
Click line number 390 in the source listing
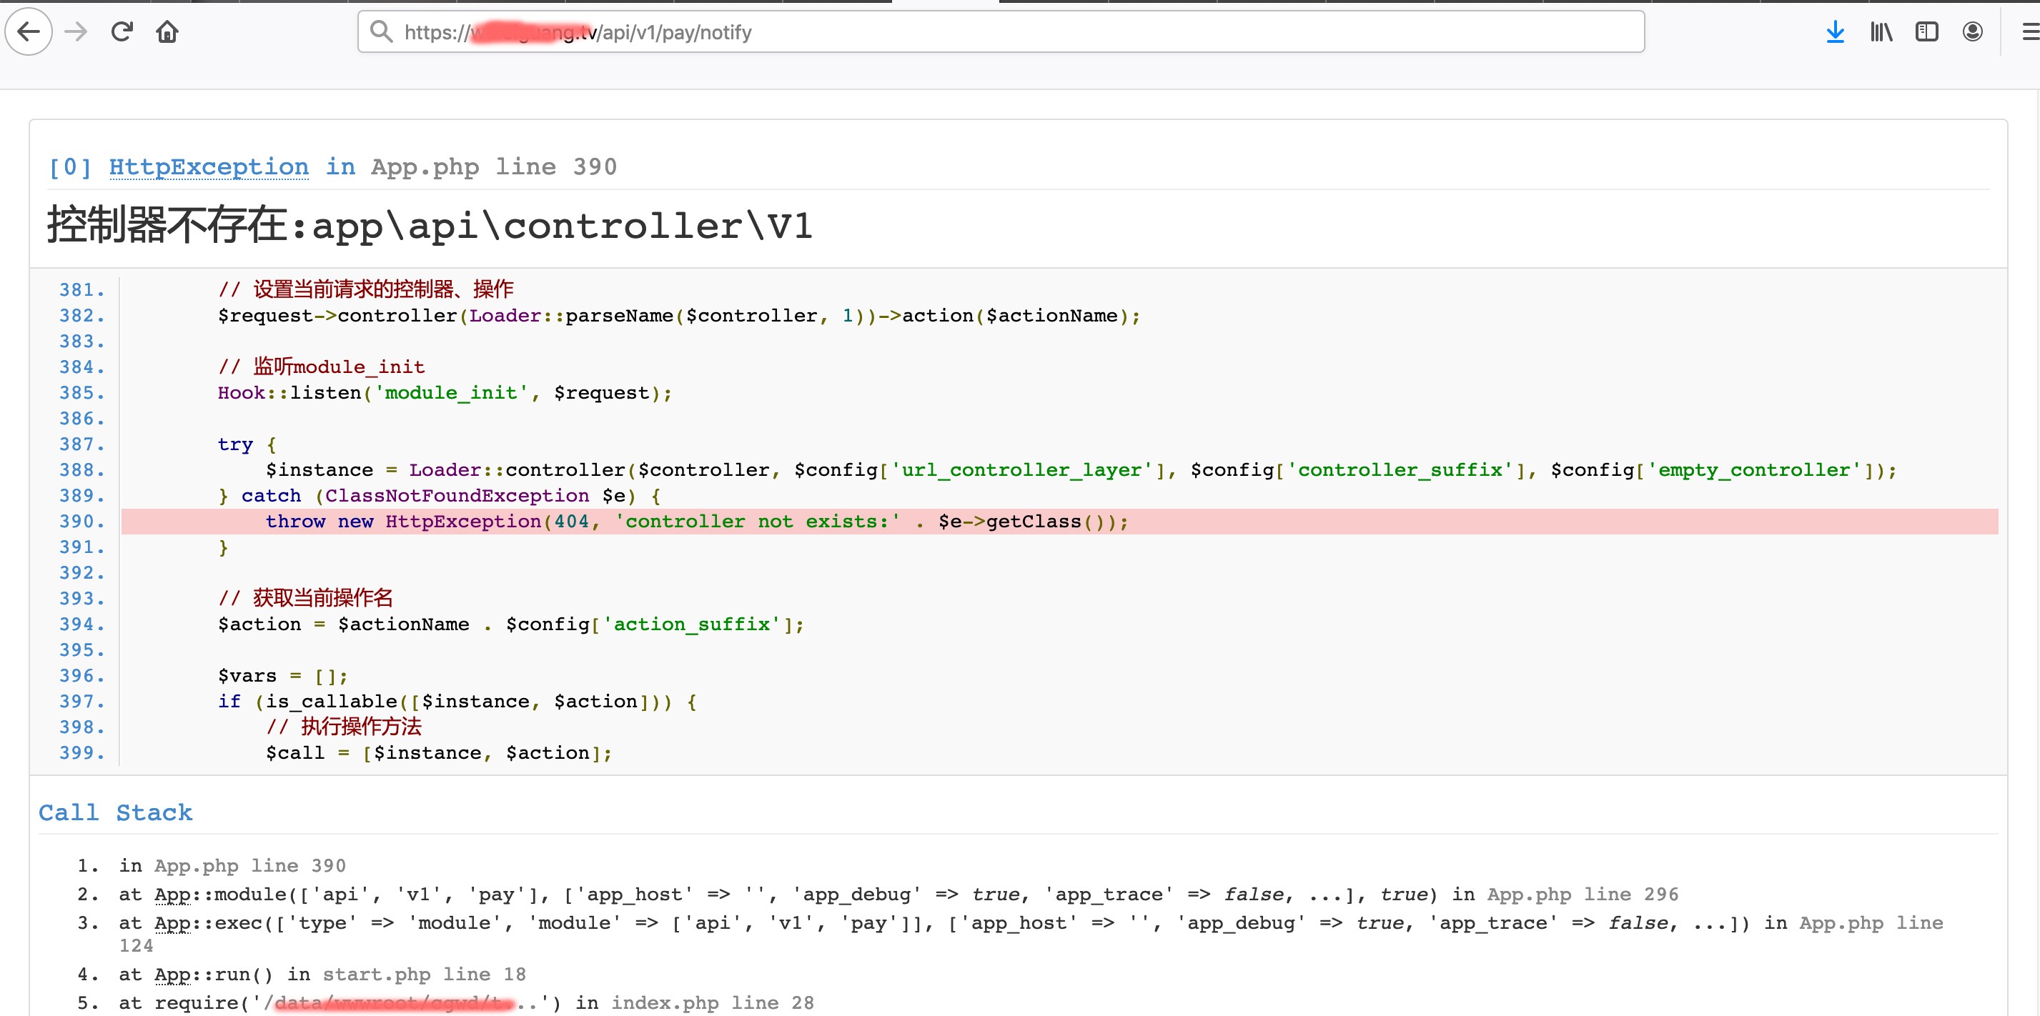pyautogui.click(x=82, y=521)
